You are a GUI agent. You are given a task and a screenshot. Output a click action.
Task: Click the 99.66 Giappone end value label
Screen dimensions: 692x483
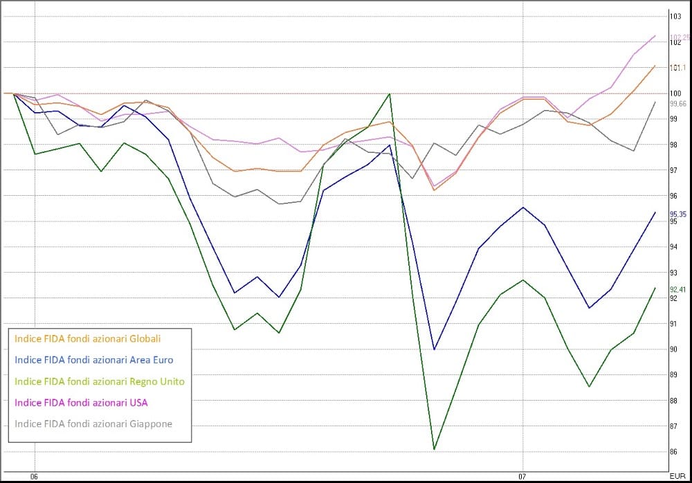[678, 104]
